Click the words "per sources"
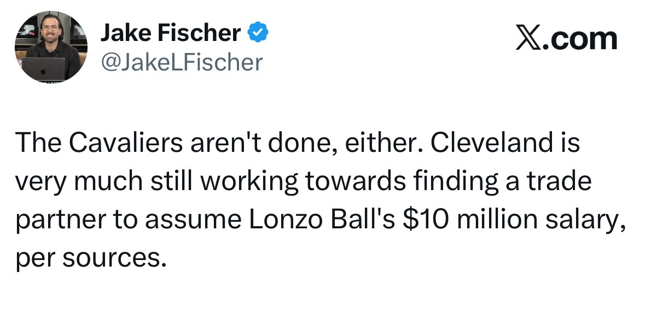The height and width of the screenshot is (313, 645). [90, 257]
